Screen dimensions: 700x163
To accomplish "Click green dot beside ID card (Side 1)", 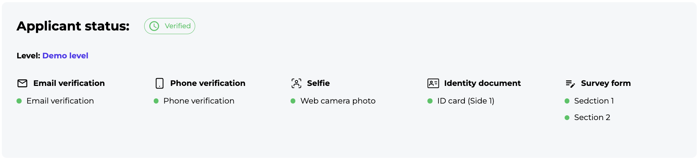I will pos(430,101).
